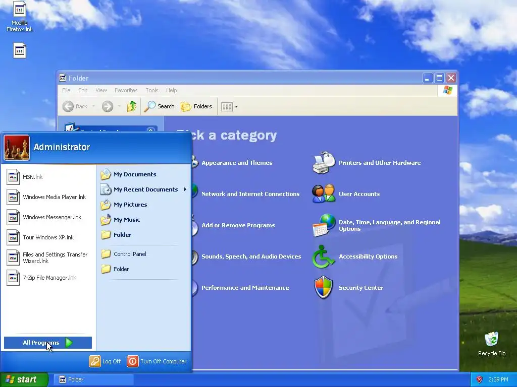Click the Security Center shield icon
The width and height of the screenshot is (517, 387).
coord(324,287)
